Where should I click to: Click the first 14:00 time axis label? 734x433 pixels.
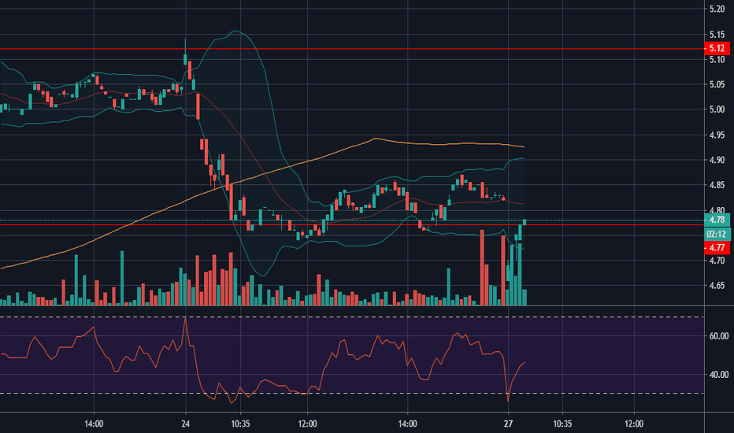94,424
